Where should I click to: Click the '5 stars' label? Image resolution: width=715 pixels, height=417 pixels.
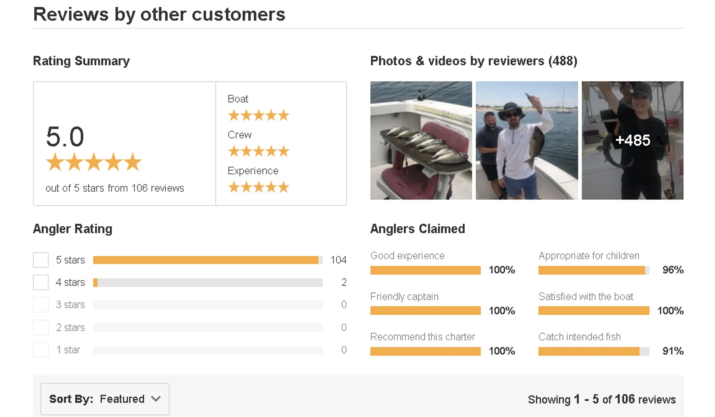70,260
